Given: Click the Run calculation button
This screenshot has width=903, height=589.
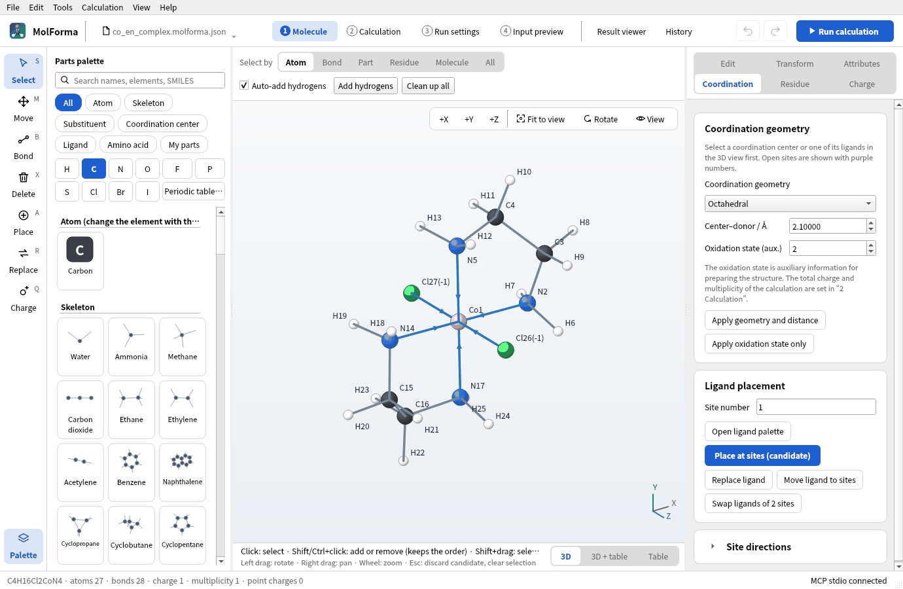Looking at the screenshot, I should coord(845,31).
